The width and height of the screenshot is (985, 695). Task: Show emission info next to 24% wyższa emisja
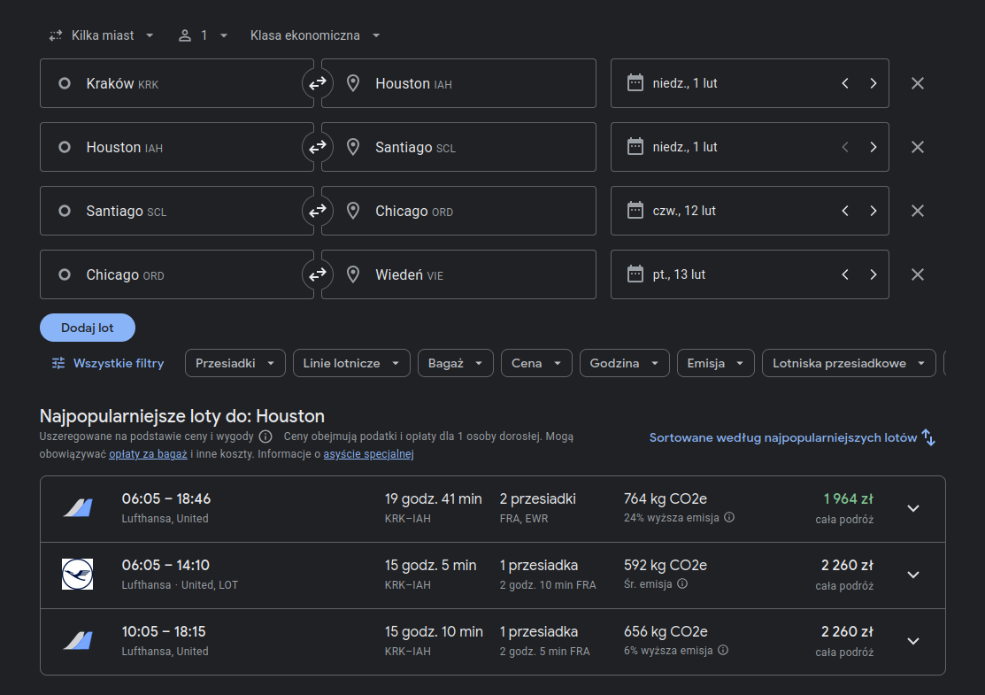coord(729,518)
